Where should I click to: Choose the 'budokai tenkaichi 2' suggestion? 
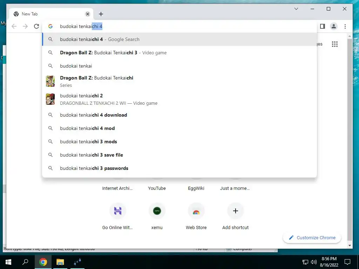point(179,99)
